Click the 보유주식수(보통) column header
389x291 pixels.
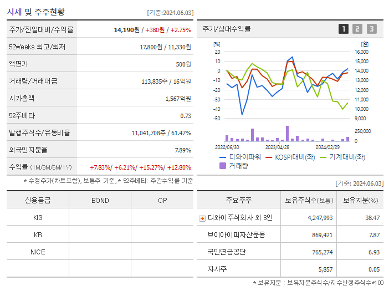(x=309, y=200)
